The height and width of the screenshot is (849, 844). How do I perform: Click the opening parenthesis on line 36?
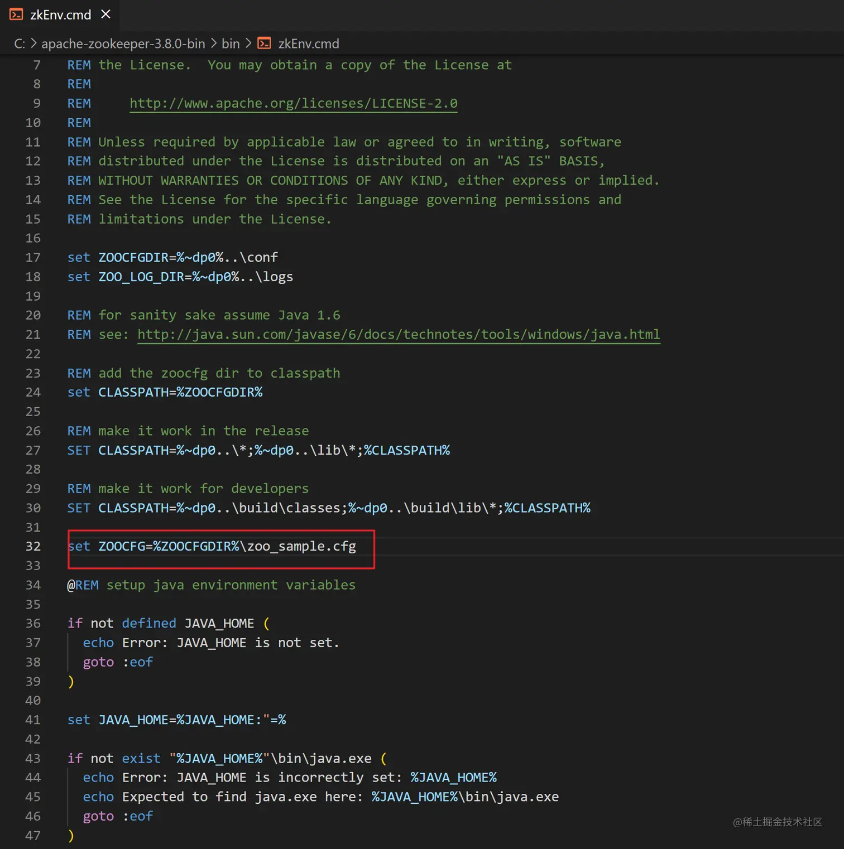pos(266,623)
